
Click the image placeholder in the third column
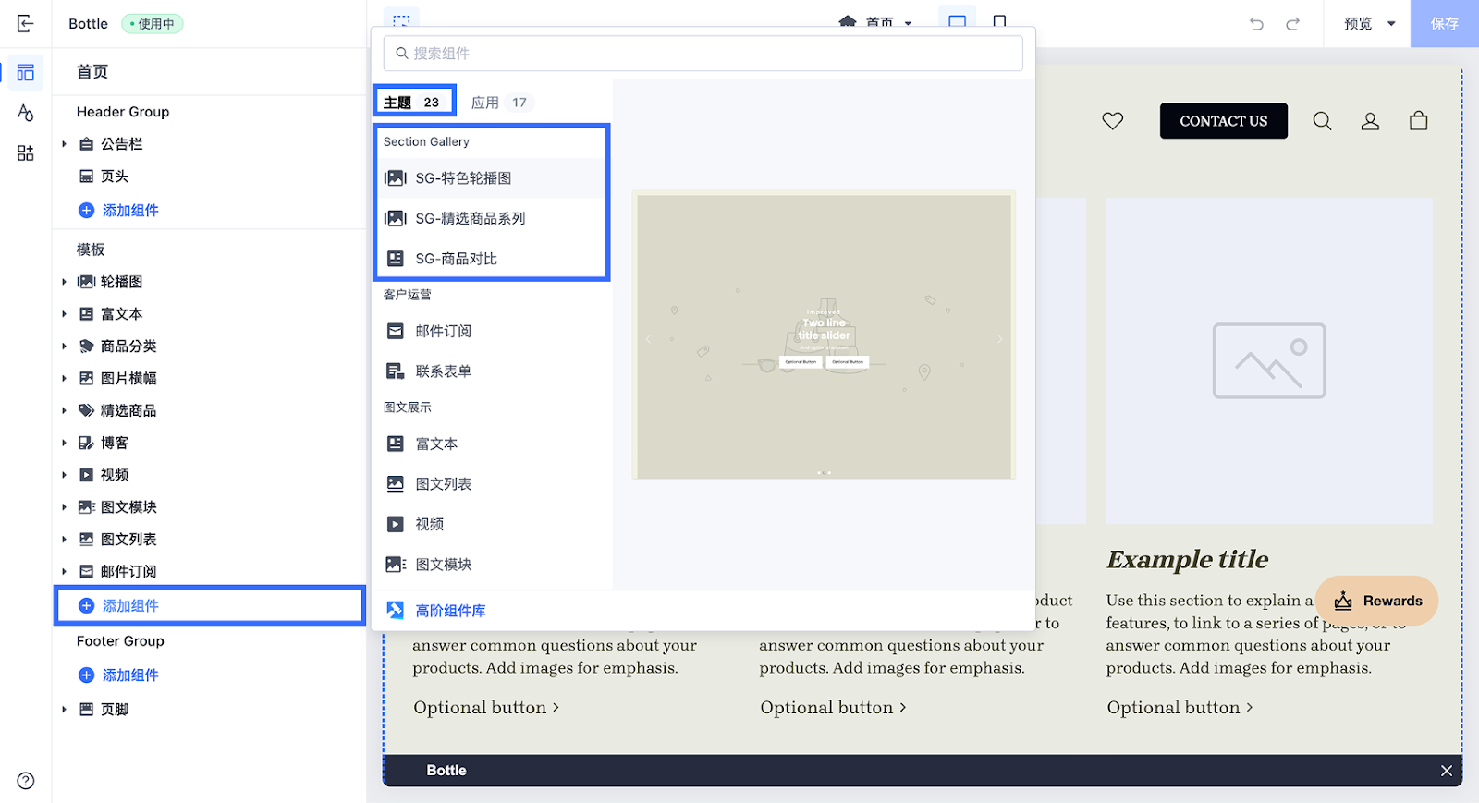tap(1269, 360)
